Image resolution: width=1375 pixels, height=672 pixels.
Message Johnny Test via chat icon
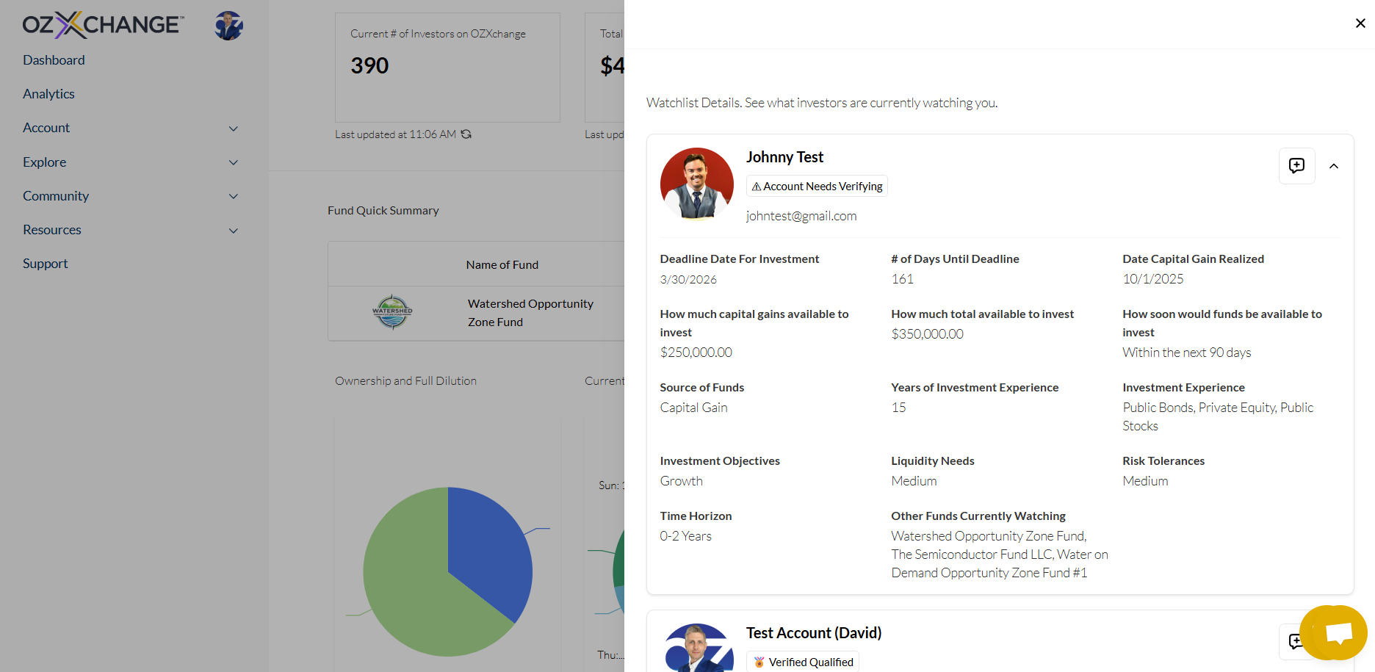point(1296,166)
